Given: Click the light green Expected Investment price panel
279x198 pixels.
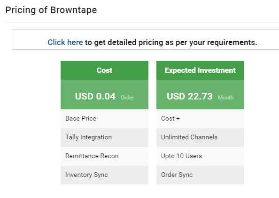Looking at the screenshot, I should [200, 95].
